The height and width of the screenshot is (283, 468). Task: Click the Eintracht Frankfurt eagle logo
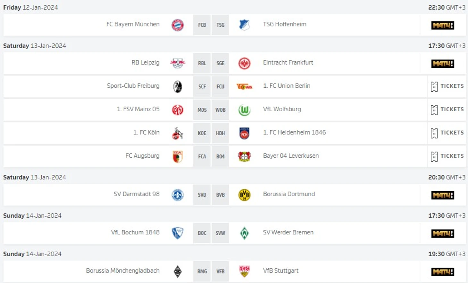[x=244, y=63]
